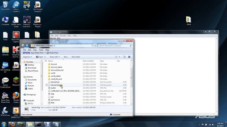
Task: Launch Mozilla Firefox desktop shortcut
Action: pos(16,97)
